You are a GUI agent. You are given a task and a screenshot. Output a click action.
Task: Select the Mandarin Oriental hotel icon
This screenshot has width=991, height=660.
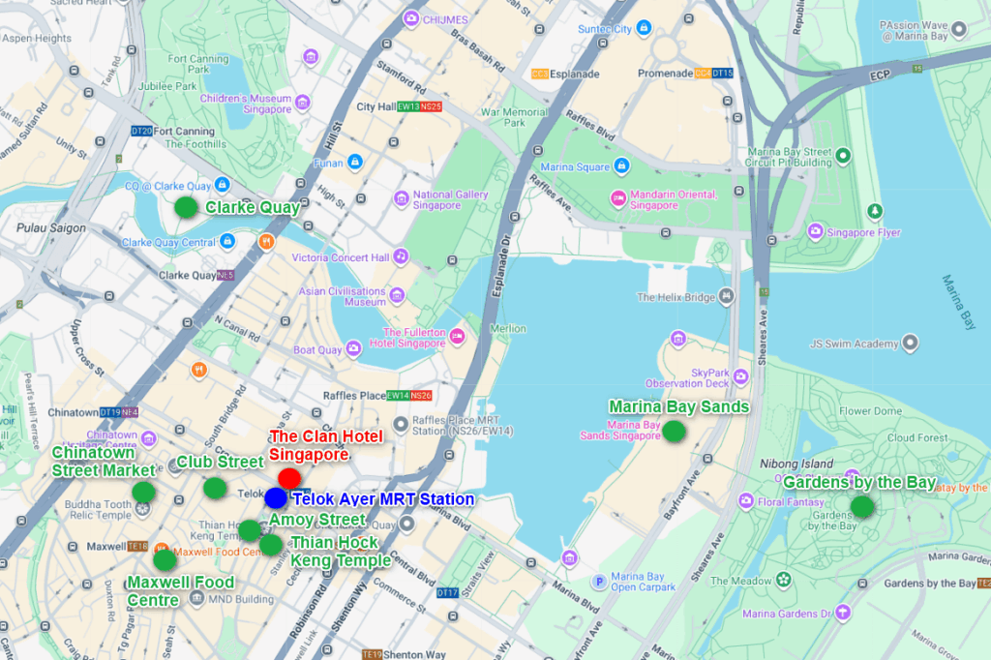click(x=617, y=198)
